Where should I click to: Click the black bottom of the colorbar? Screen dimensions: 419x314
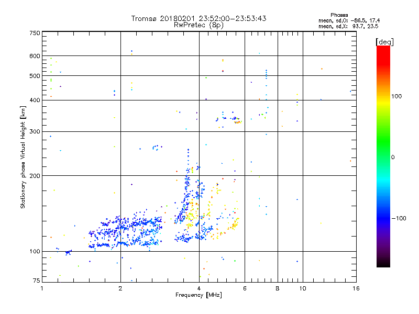click(x=383, y=263)
